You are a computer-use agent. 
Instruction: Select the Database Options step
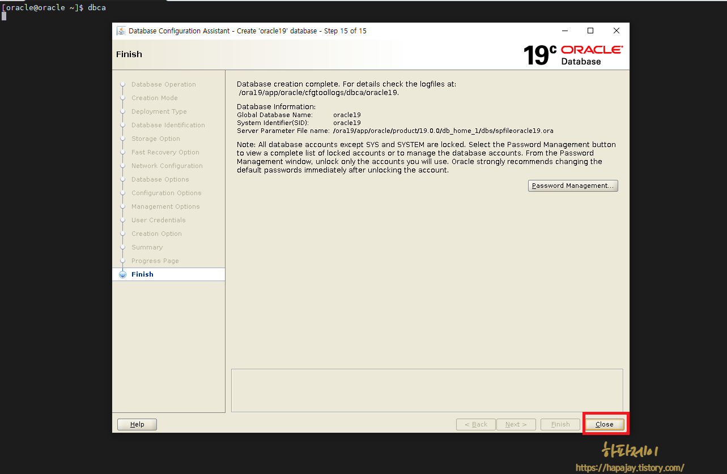pos(160,179)
